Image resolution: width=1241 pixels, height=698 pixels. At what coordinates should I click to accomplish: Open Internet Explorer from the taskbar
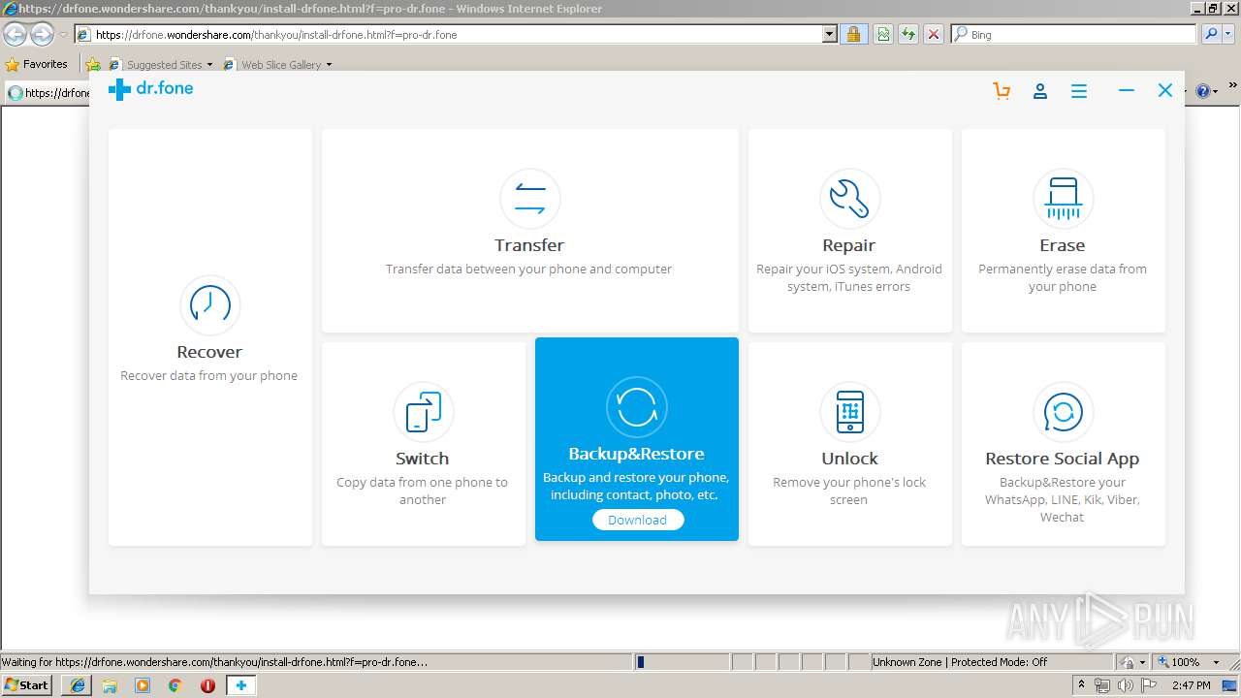tap(78, 685)
